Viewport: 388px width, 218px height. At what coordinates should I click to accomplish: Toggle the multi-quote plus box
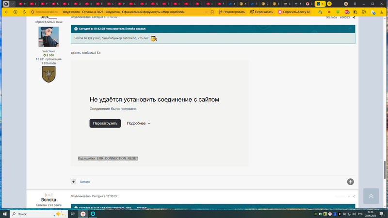tap(74, 182)
